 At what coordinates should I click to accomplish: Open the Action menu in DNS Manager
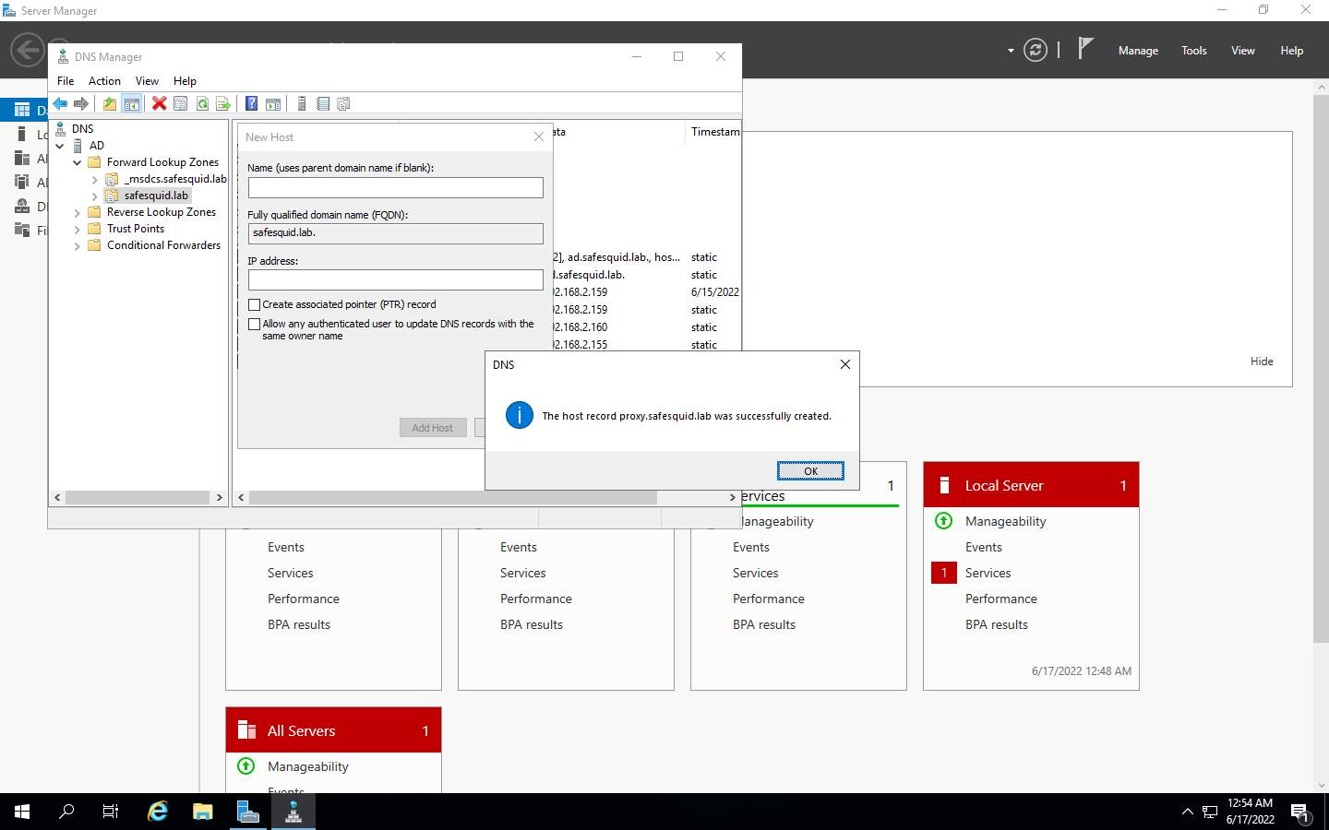(x=104, y=81)
